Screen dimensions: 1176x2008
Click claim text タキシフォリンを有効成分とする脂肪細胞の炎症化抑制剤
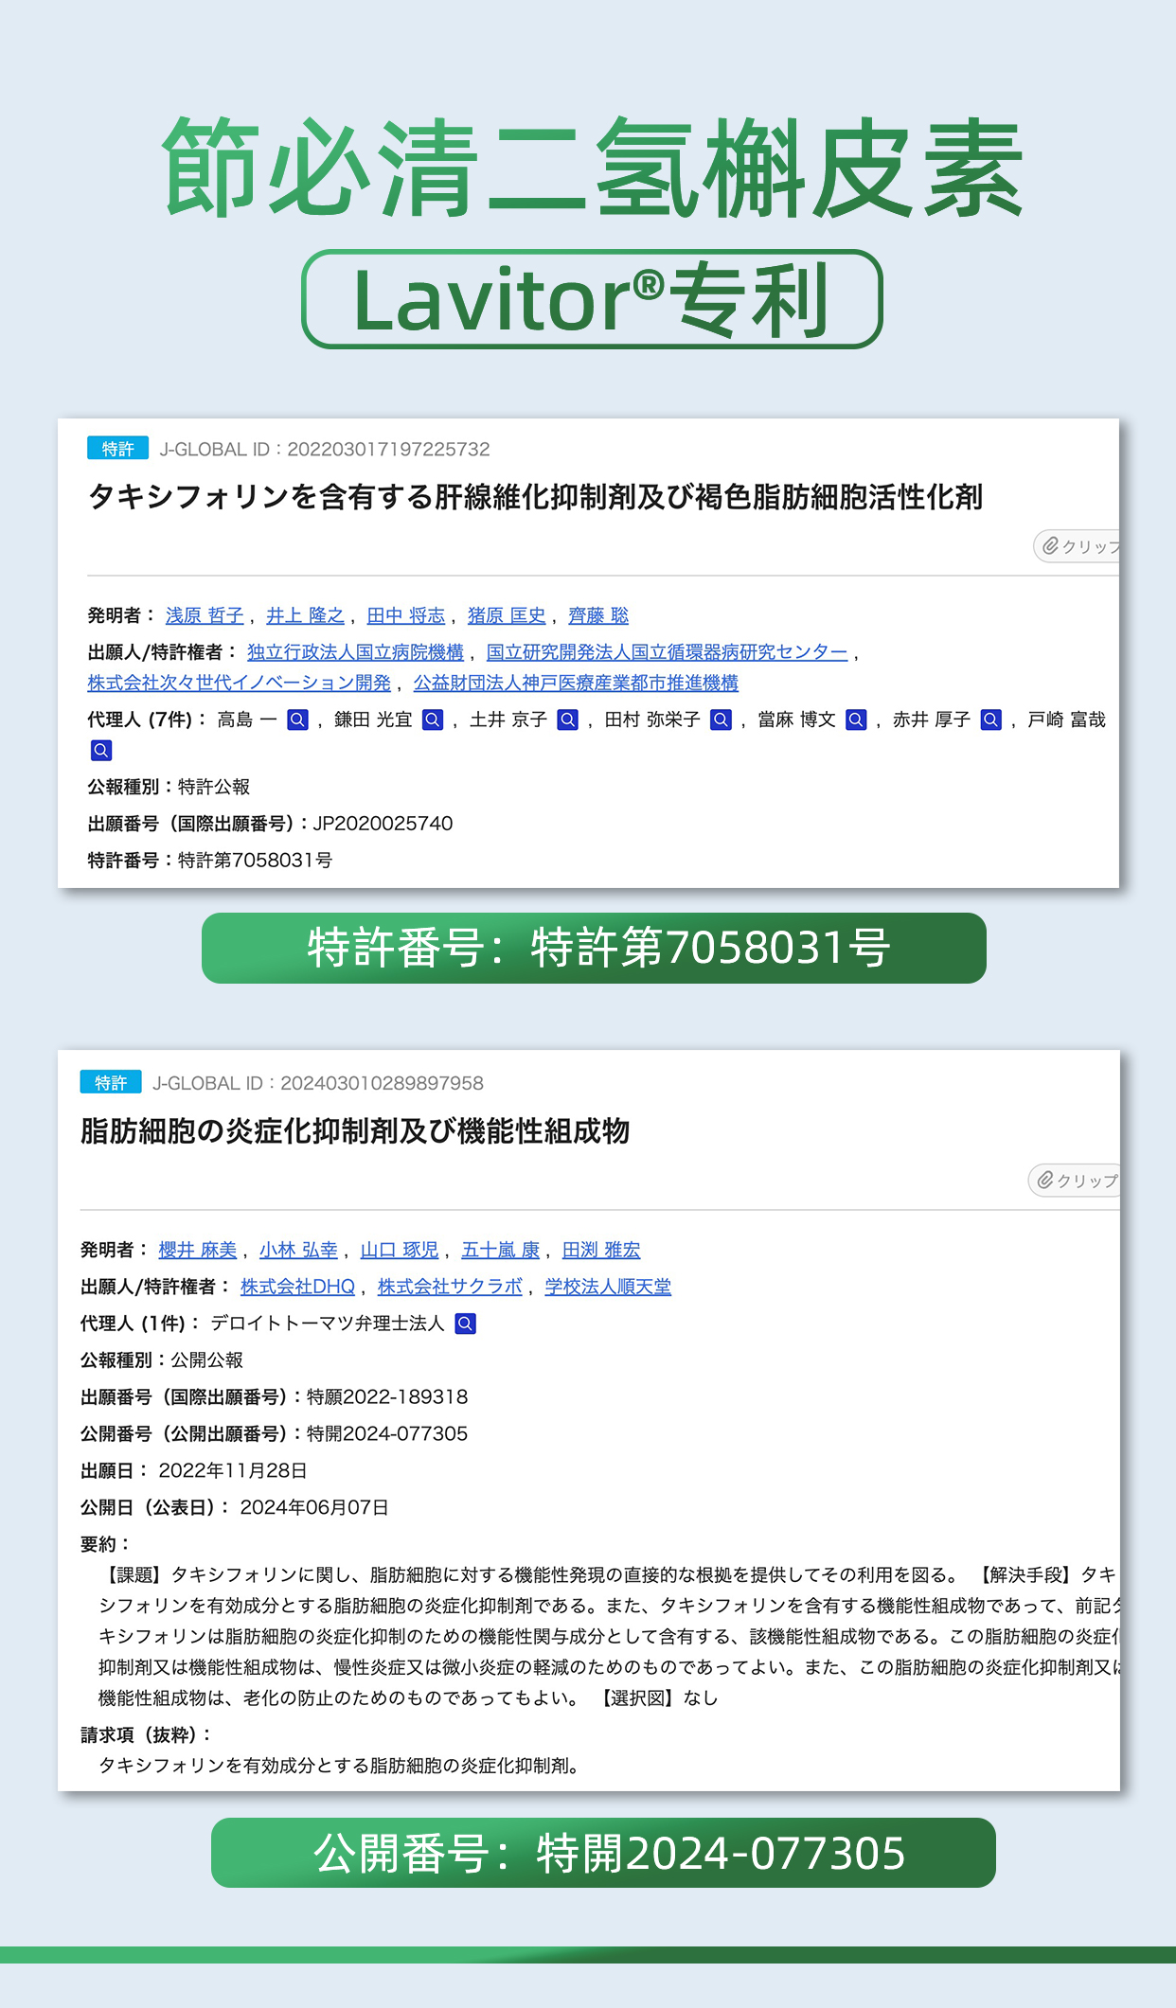[x=339, y=1766]
